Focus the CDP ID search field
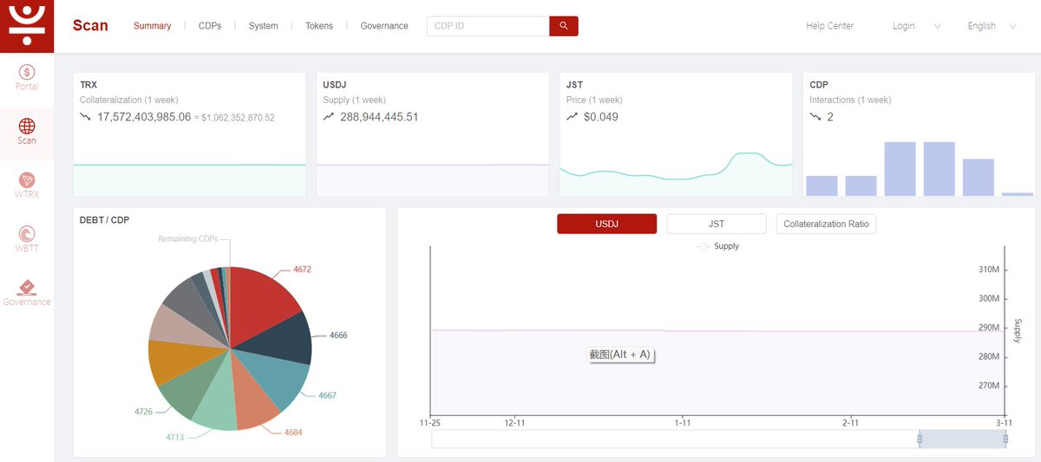This screenshot has height=462, width=1041. click(488, 26)
